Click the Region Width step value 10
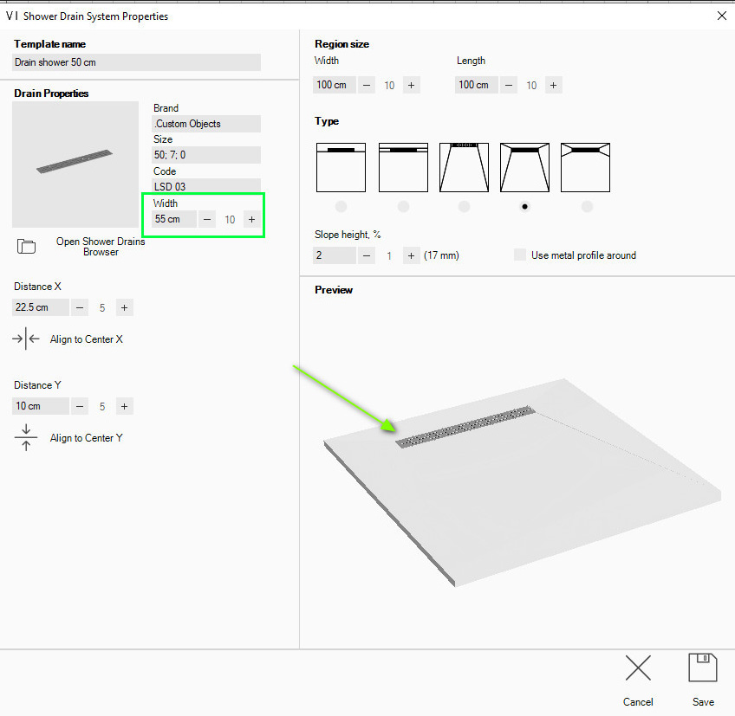This screenshot has width=735, height=716. point(389,86)
